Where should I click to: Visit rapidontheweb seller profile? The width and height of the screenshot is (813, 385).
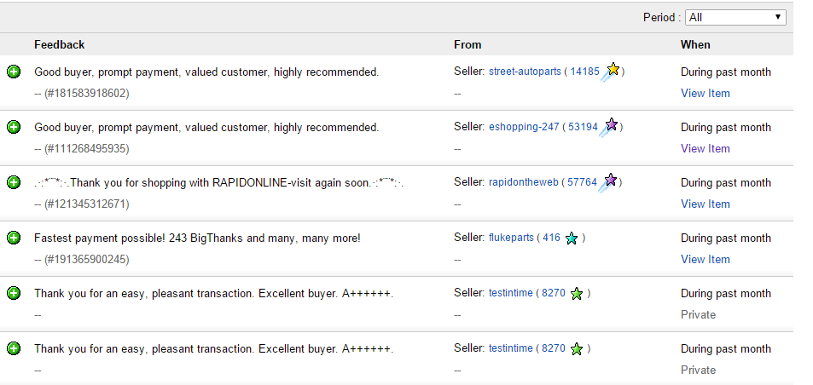[x=523, y=182]
